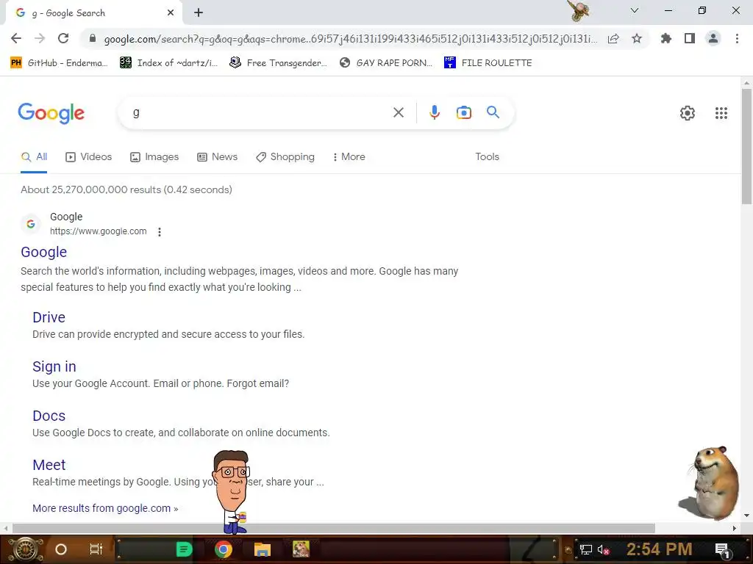Open the Docs sitelink
Image resolution: width=753 pixels, height=564 pixels.
tap(49, 416)
